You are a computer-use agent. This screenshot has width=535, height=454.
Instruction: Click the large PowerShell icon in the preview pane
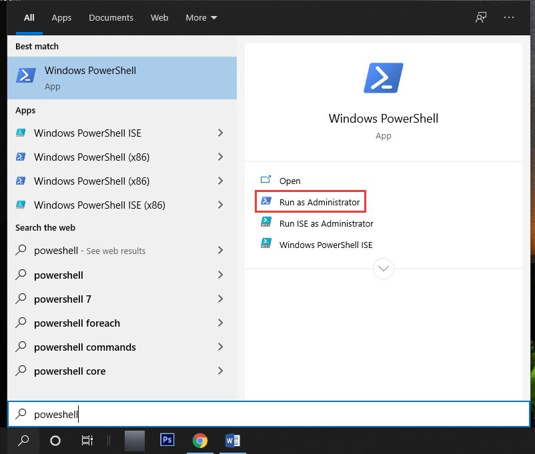[x=383, y=78]
